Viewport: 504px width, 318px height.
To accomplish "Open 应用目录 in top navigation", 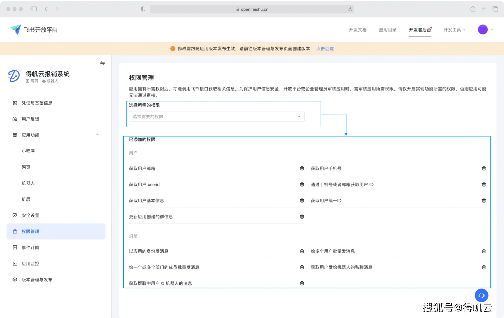I will coord(388,30).
